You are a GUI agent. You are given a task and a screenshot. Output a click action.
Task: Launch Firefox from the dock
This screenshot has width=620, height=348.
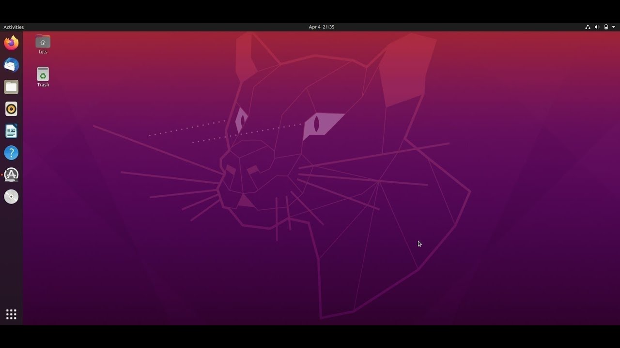pos(11,43)
